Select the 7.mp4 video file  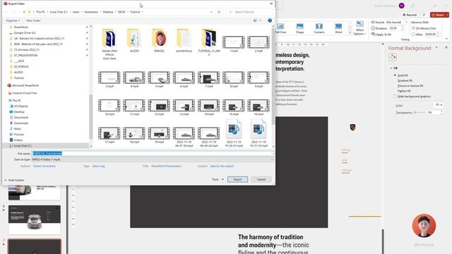click(x=209, y=80)
